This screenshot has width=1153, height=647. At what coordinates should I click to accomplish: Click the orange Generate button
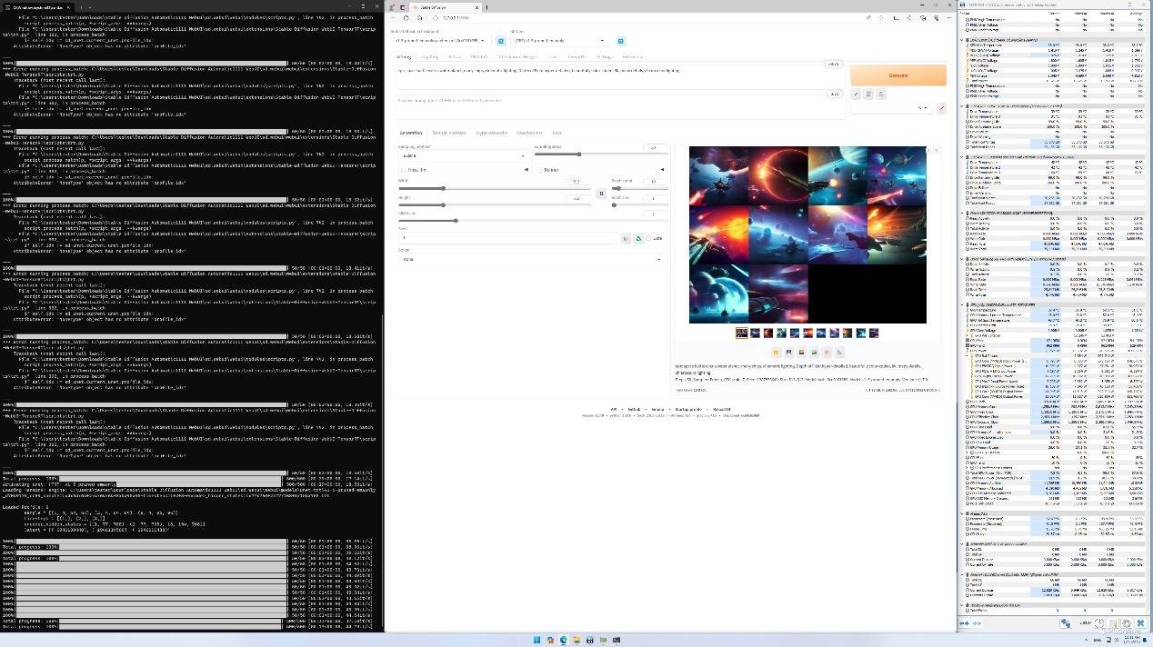point(897,75)
